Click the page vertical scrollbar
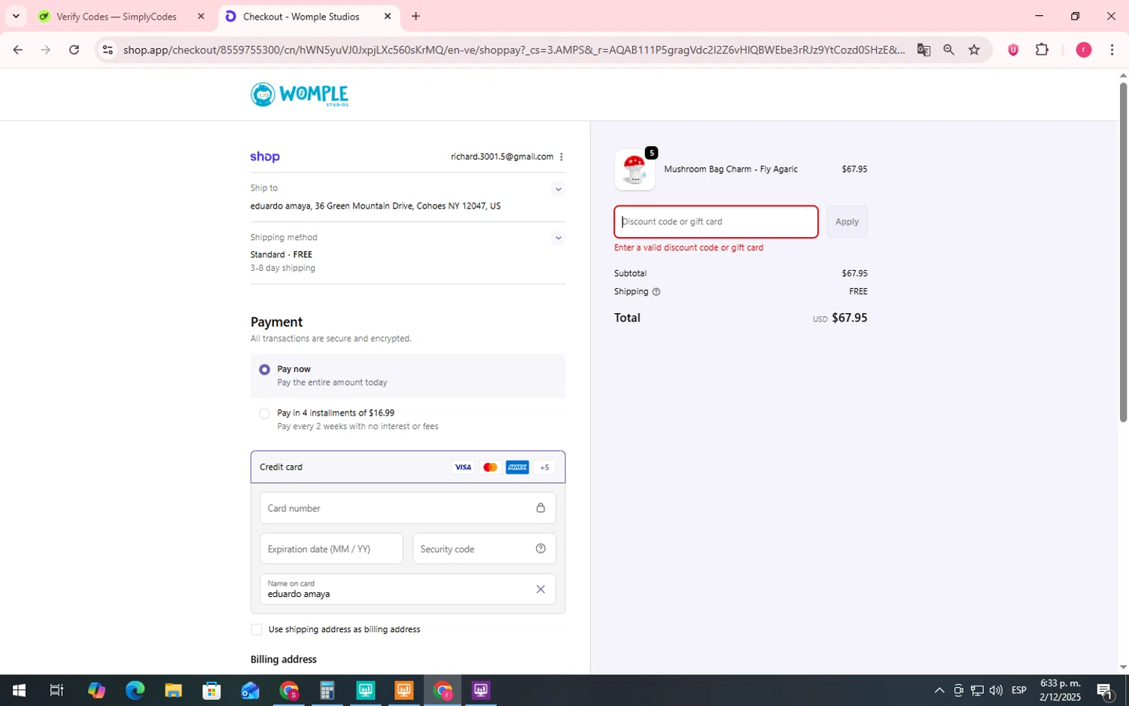1129x706 pixels. (x=1123, y=252)
